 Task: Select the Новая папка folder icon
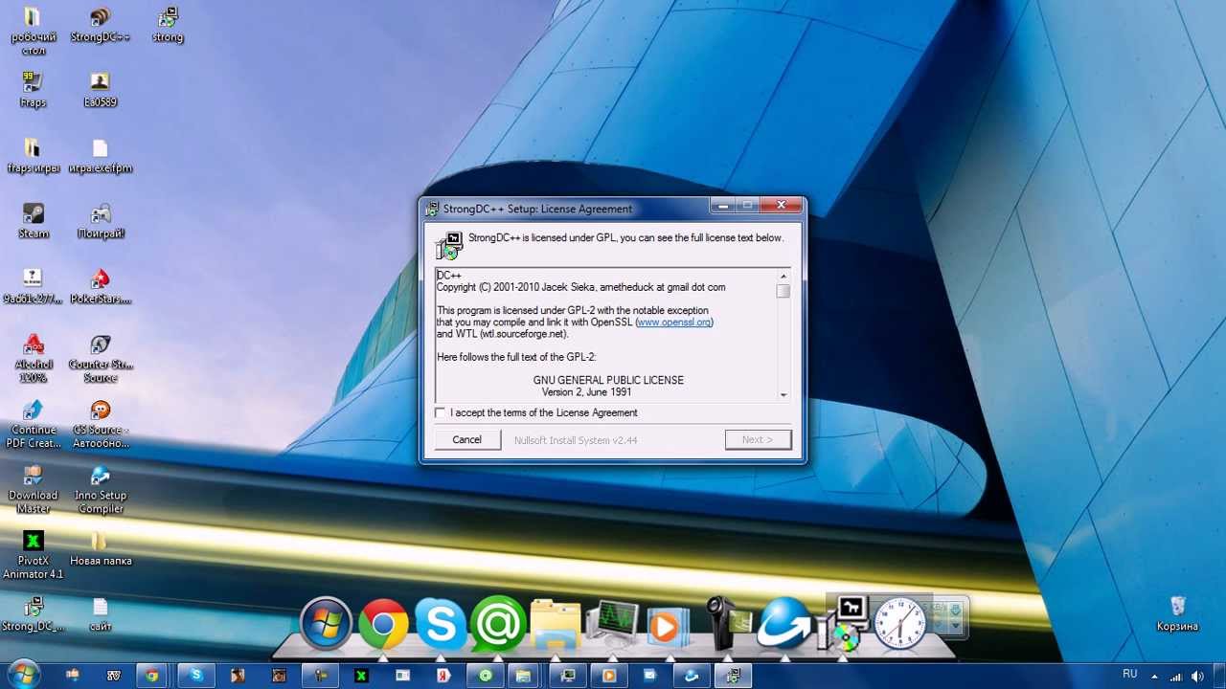(x=101, y=548)
